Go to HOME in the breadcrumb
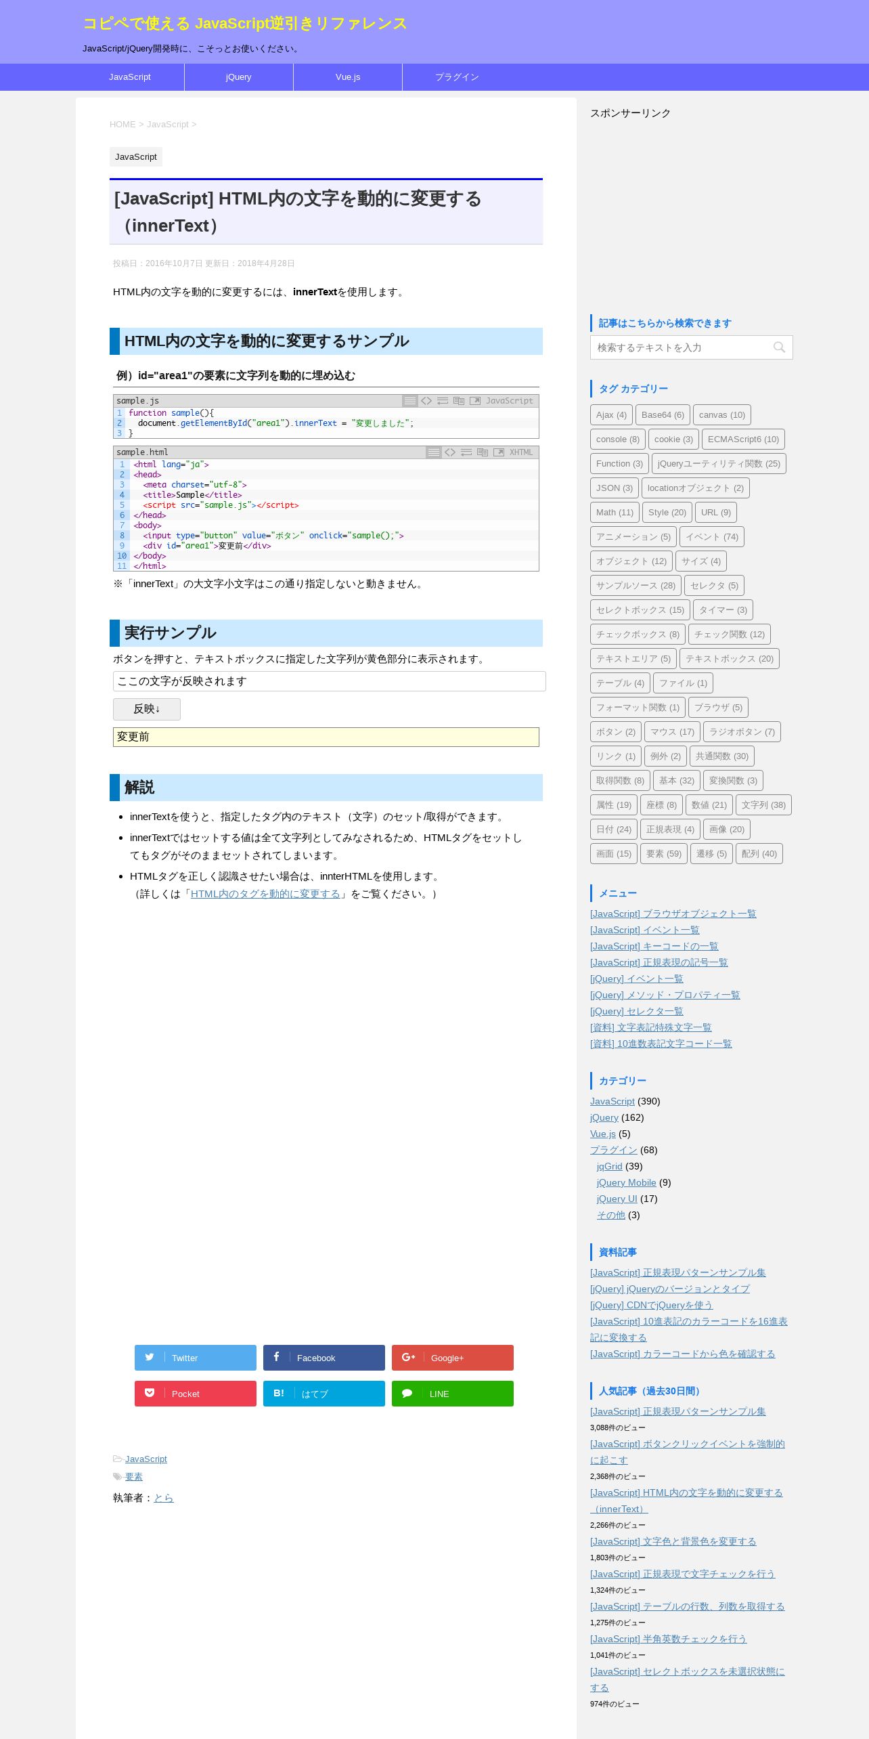This screenshot has height=1739, width=869. (x=122, y=125)
